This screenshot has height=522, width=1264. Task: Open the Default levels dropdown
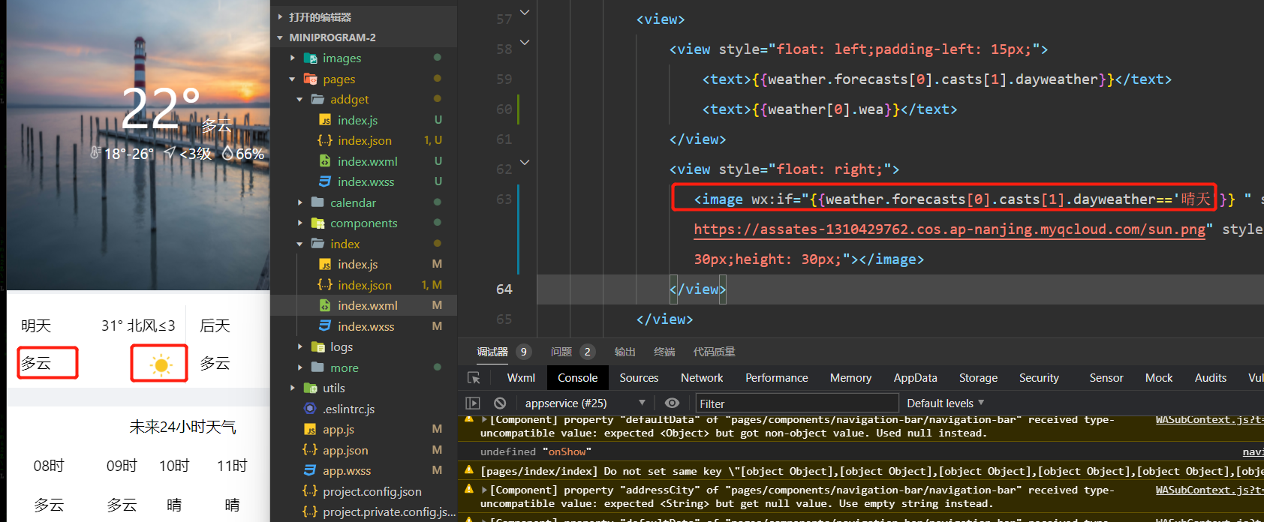click(x=945, y=403)
